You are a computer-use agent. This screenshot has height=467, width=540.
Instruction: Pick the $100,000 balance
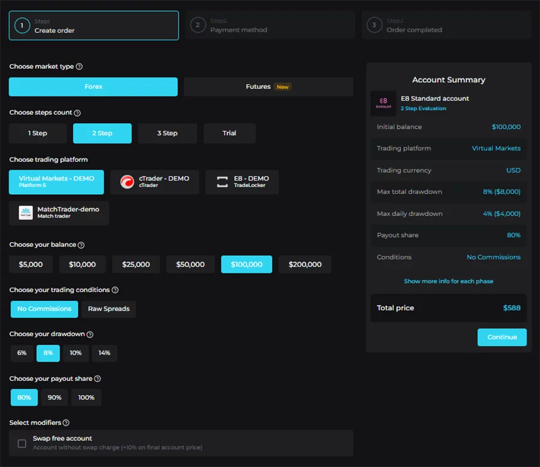pos(247,264)
